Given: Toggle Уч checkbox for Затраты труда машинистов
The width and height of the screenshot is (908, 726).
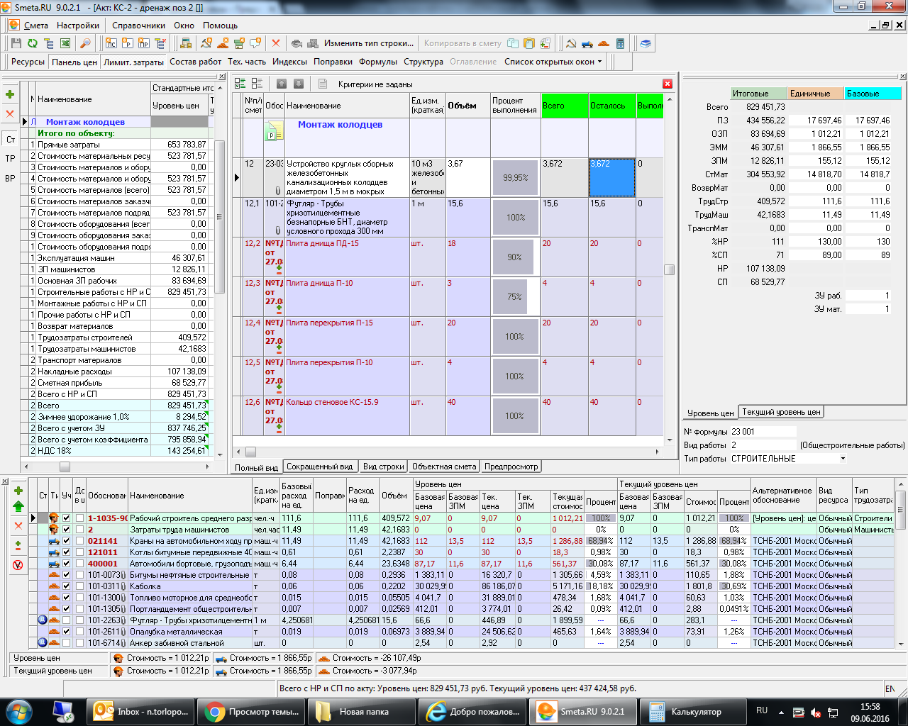Looking at the screenshot, I should click(67, 530).
